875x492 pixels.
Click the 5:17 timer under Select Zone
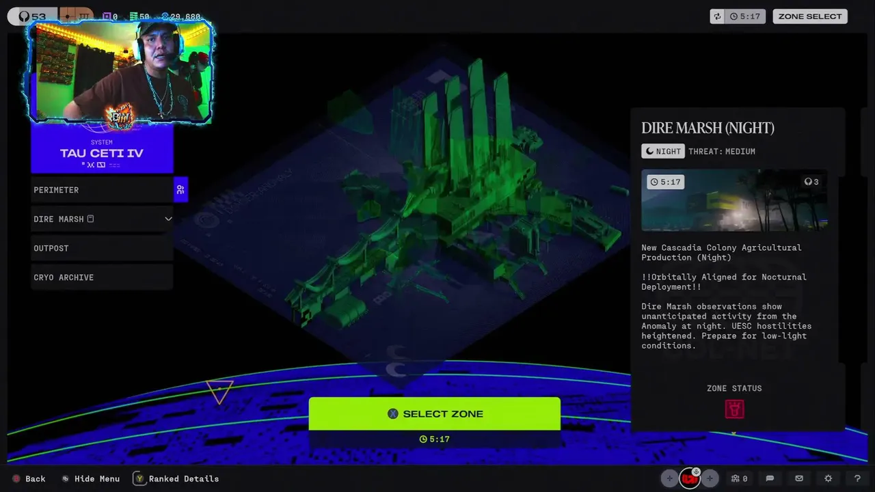click(x=435, y=439)
